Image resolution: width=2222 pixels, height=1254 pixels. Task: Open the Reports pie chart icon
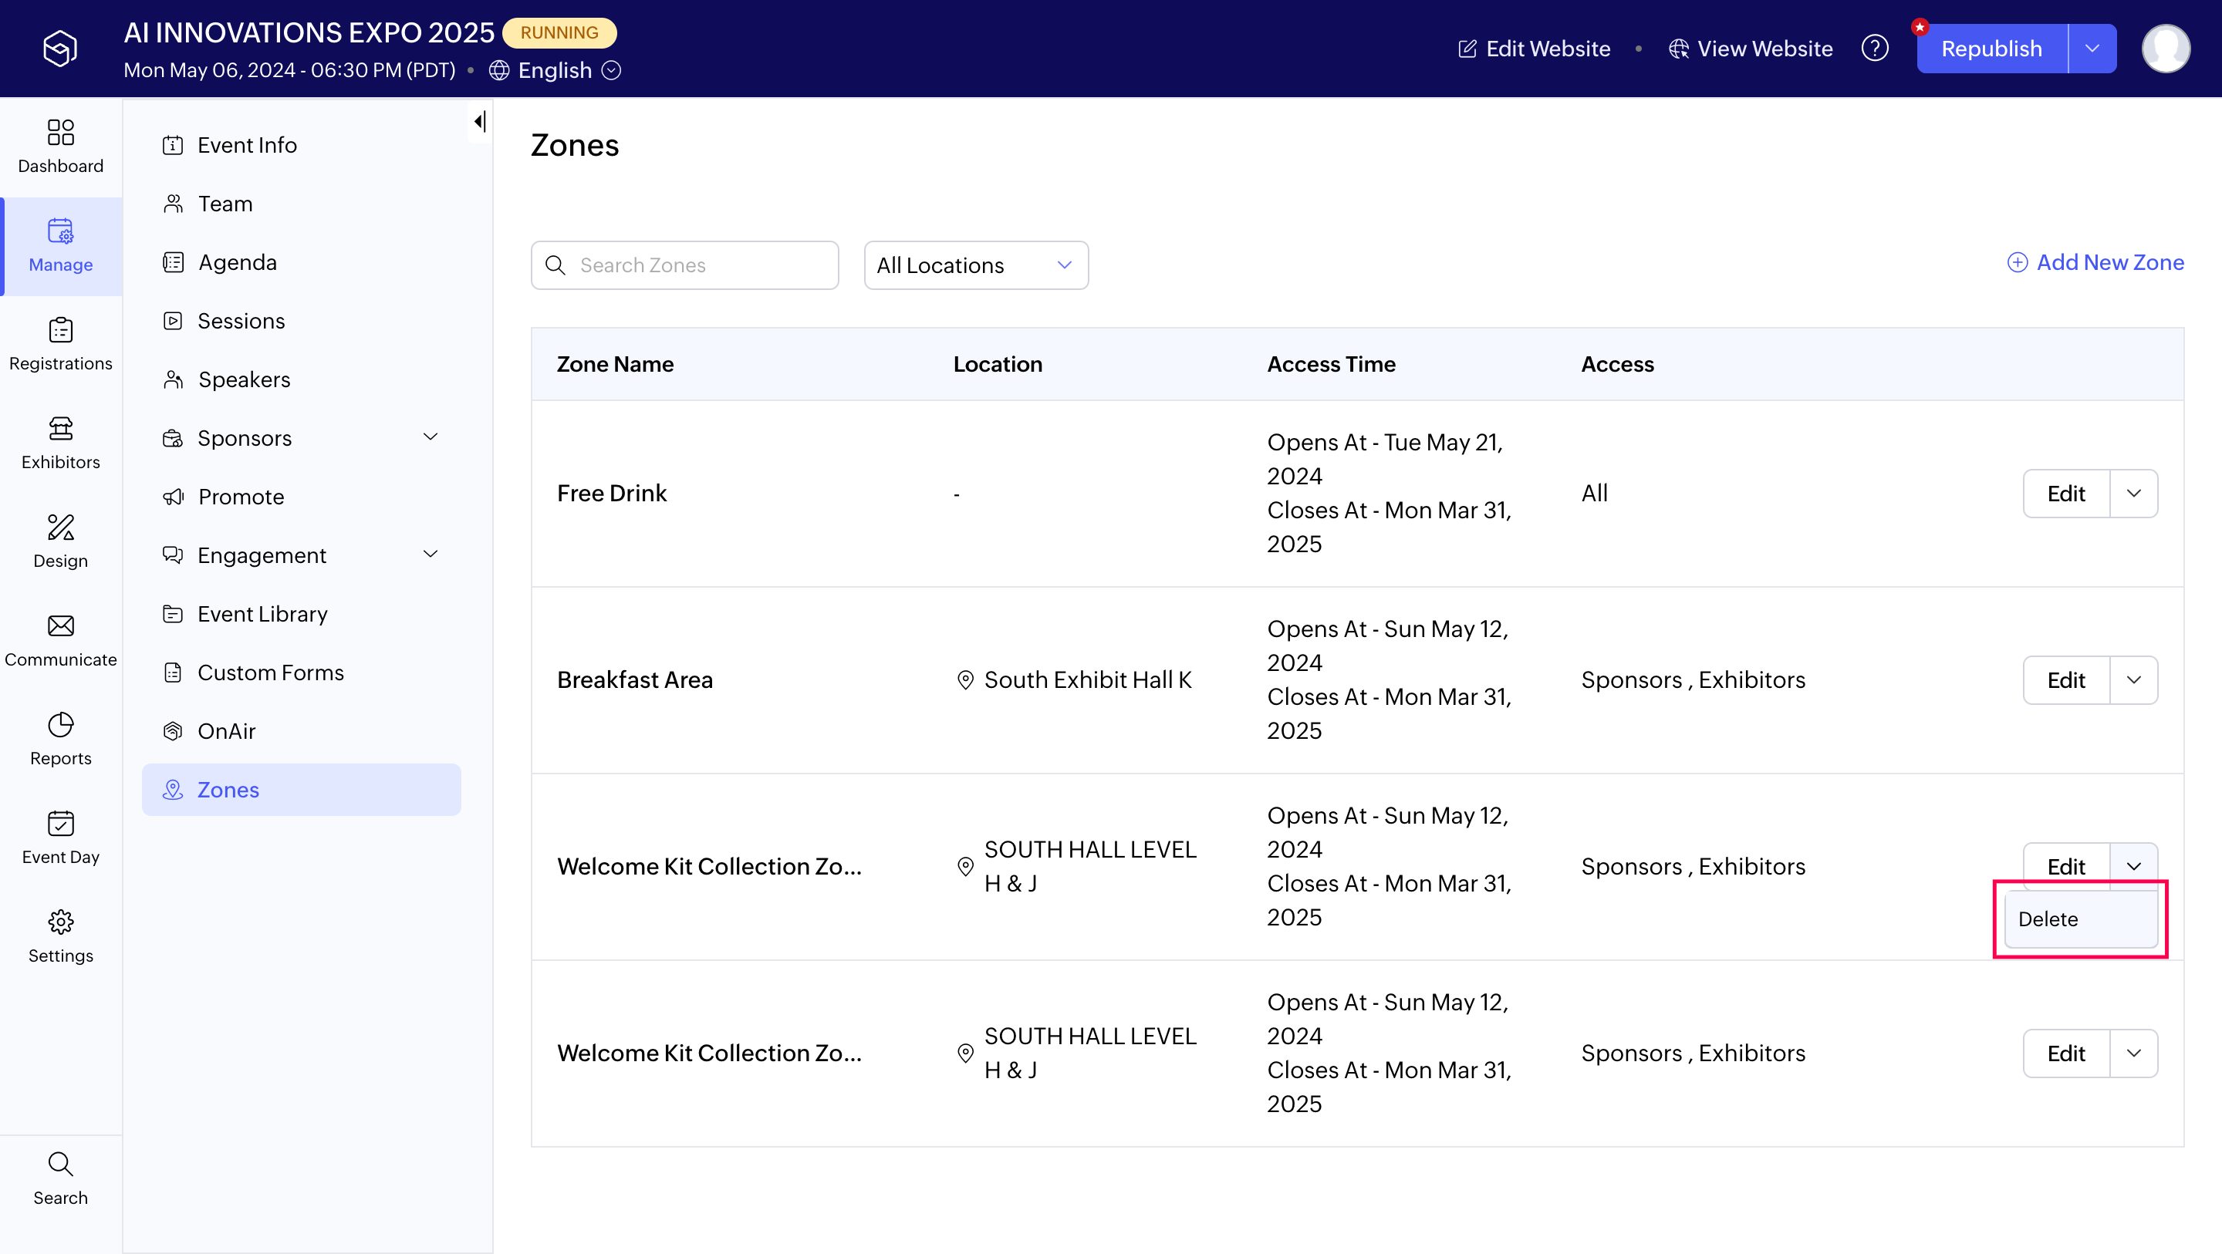(x=60, y=724)
